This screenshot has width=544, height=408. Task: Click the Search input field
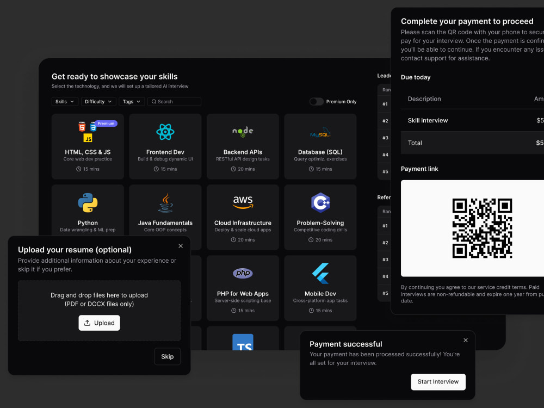point(174,102)
